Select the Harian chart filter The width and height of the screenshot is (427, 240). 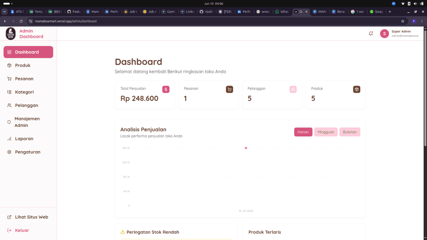pos(303,132)
